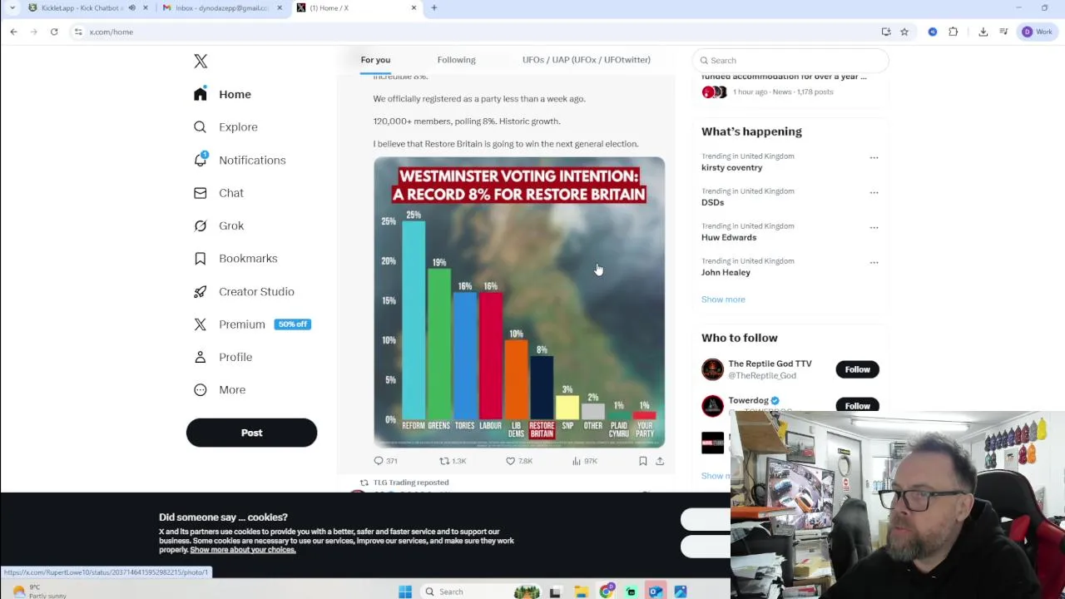Open the UFOs / UAP list tab
Image resolution: width=1065 pixels, height=599 pixels.
(586, 60)
